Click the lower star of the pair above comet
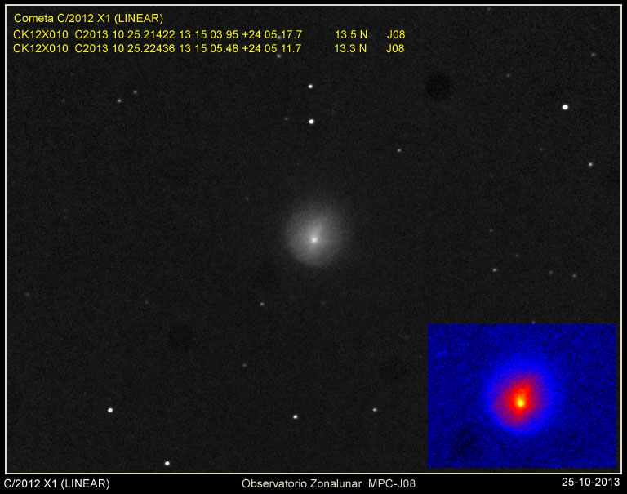 311,122
